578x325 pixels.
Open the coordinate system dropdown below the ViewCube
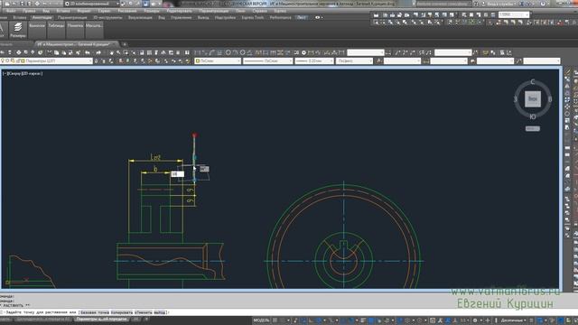(x=533, y=128)
